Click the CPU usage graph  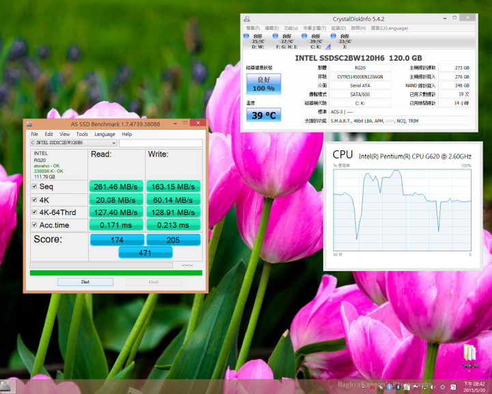click(402, 210)
